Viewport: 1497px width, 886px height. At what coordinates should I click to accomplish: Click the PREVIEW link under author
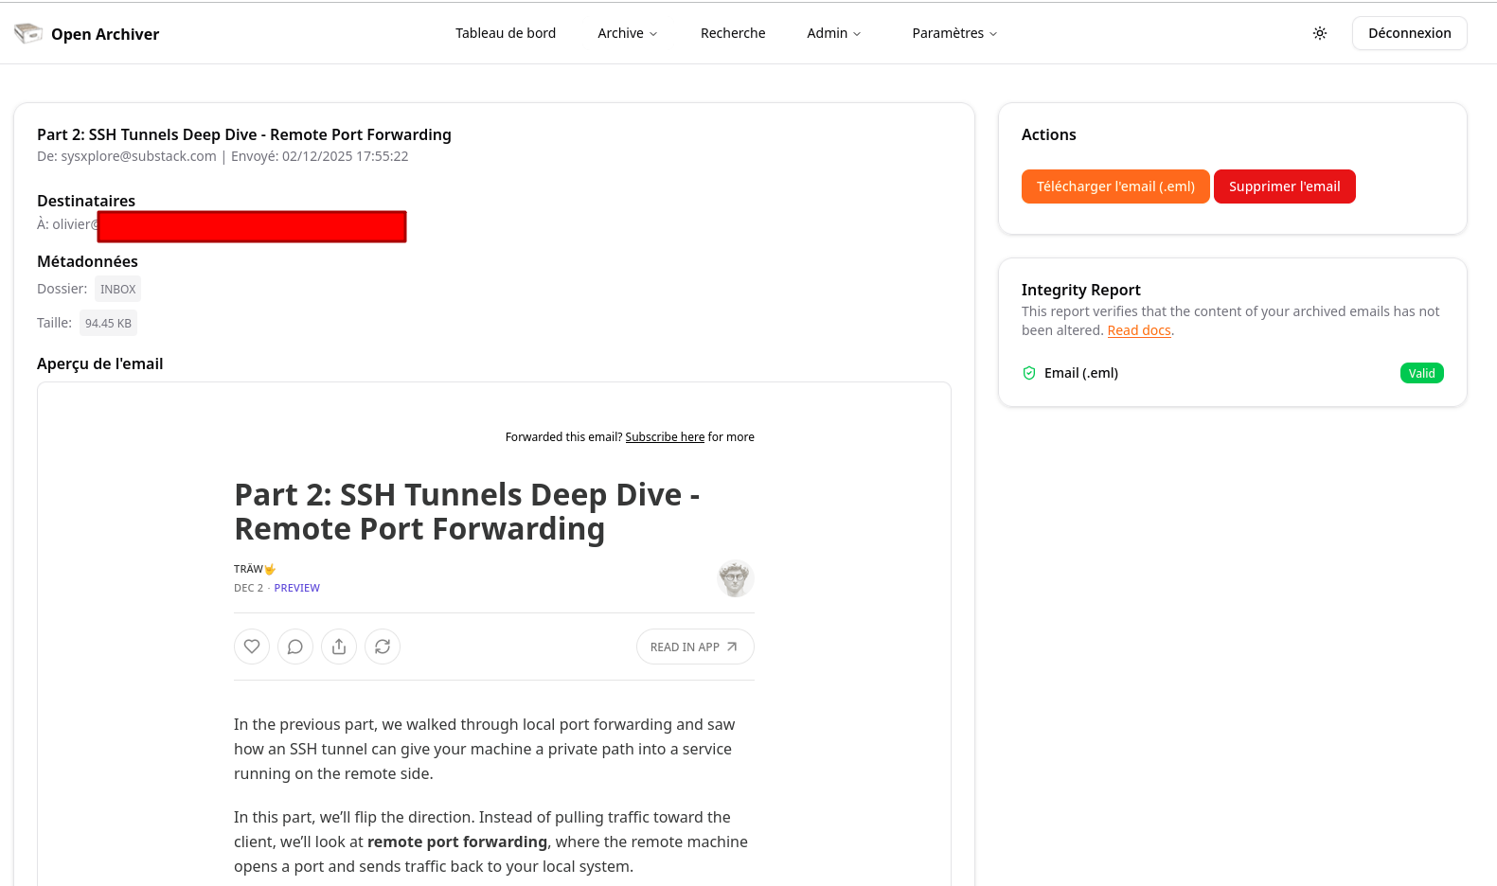pos(296,588)
